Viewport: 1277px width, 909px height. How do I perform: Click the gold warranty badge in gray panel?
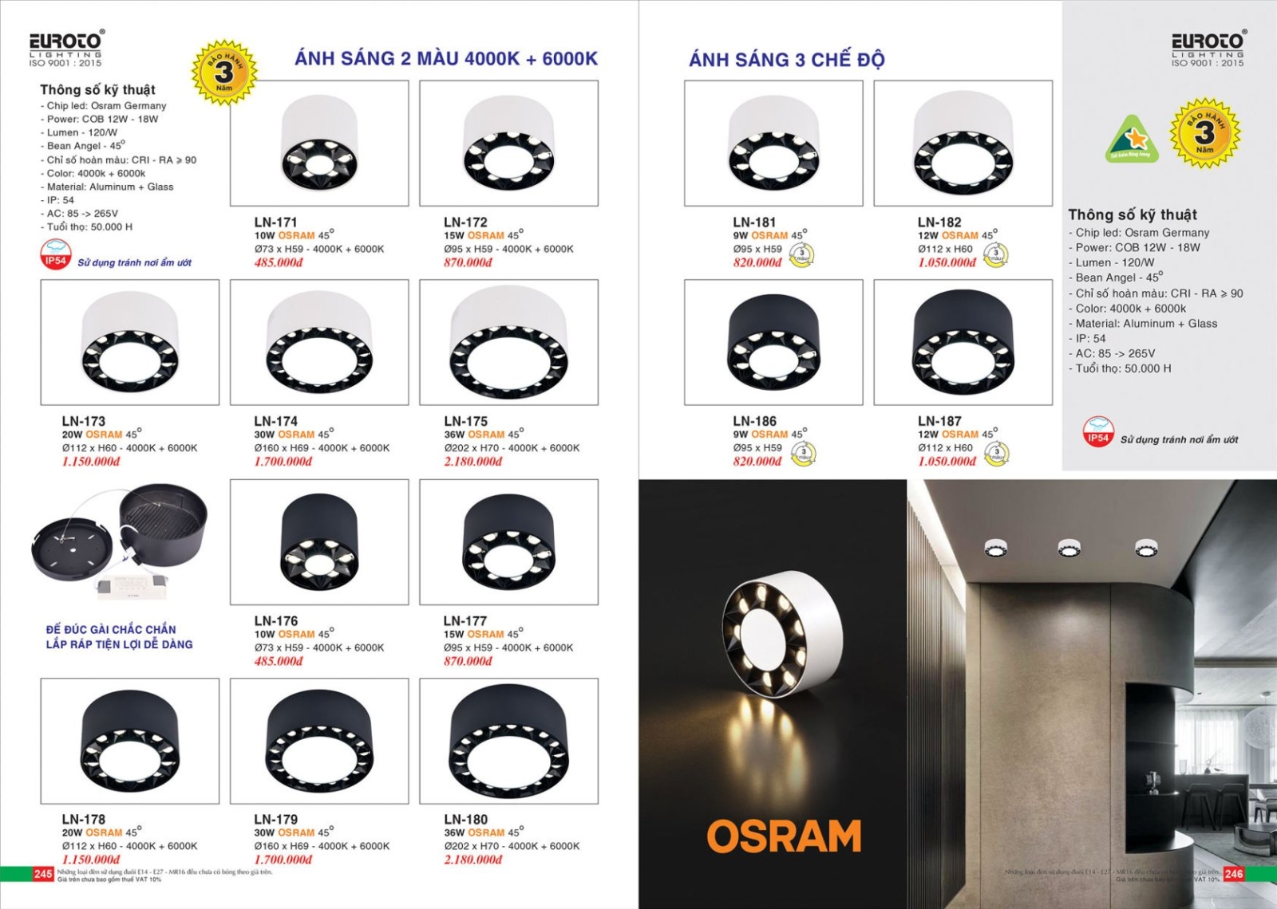click(x=1204, y=133)
